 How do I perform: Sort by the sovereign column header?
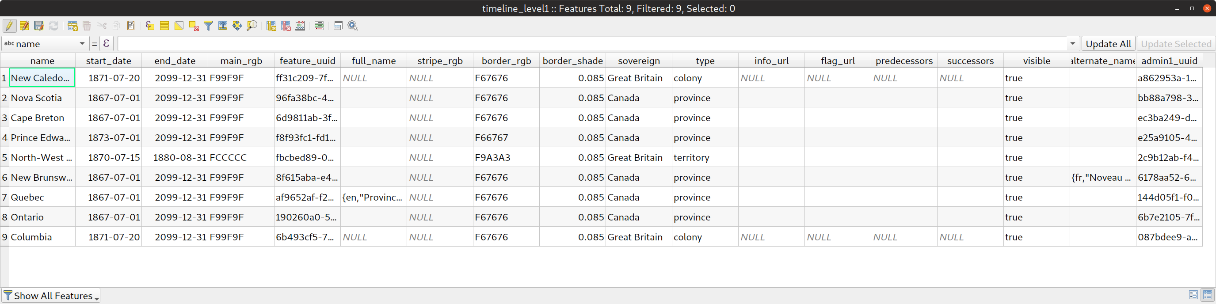click(x=638, y=61)
